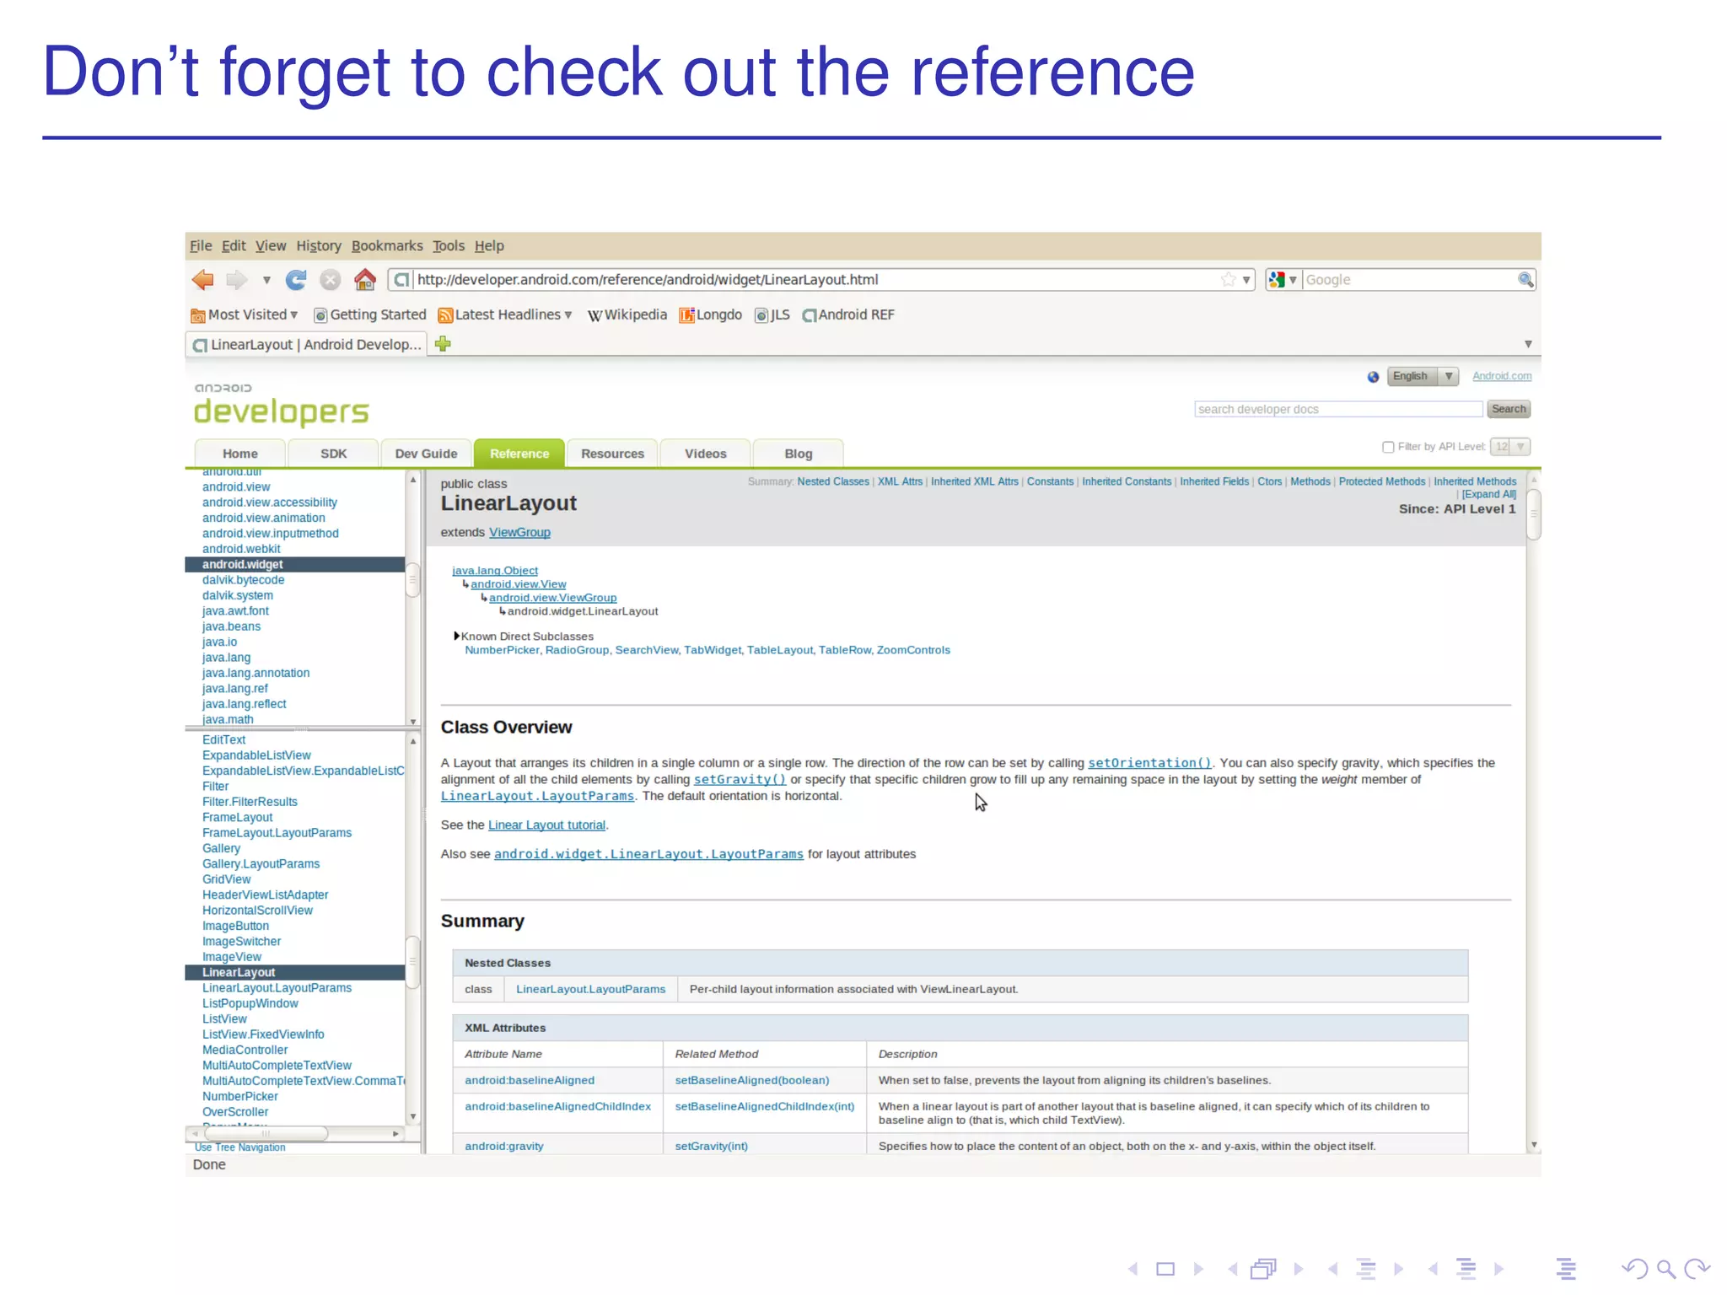Open the history dropdown beside Forward button

(266, 280)
